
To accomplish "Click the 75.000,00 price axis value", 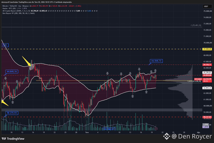I will pos(207,11).
